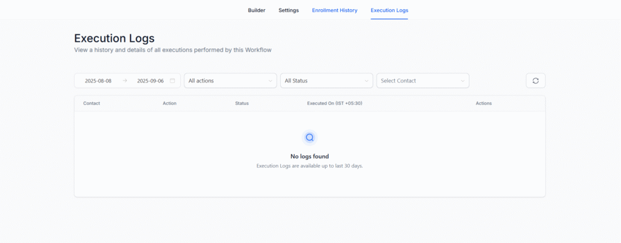Click the Action column header
Screen dimensions: 621x243
170,104
